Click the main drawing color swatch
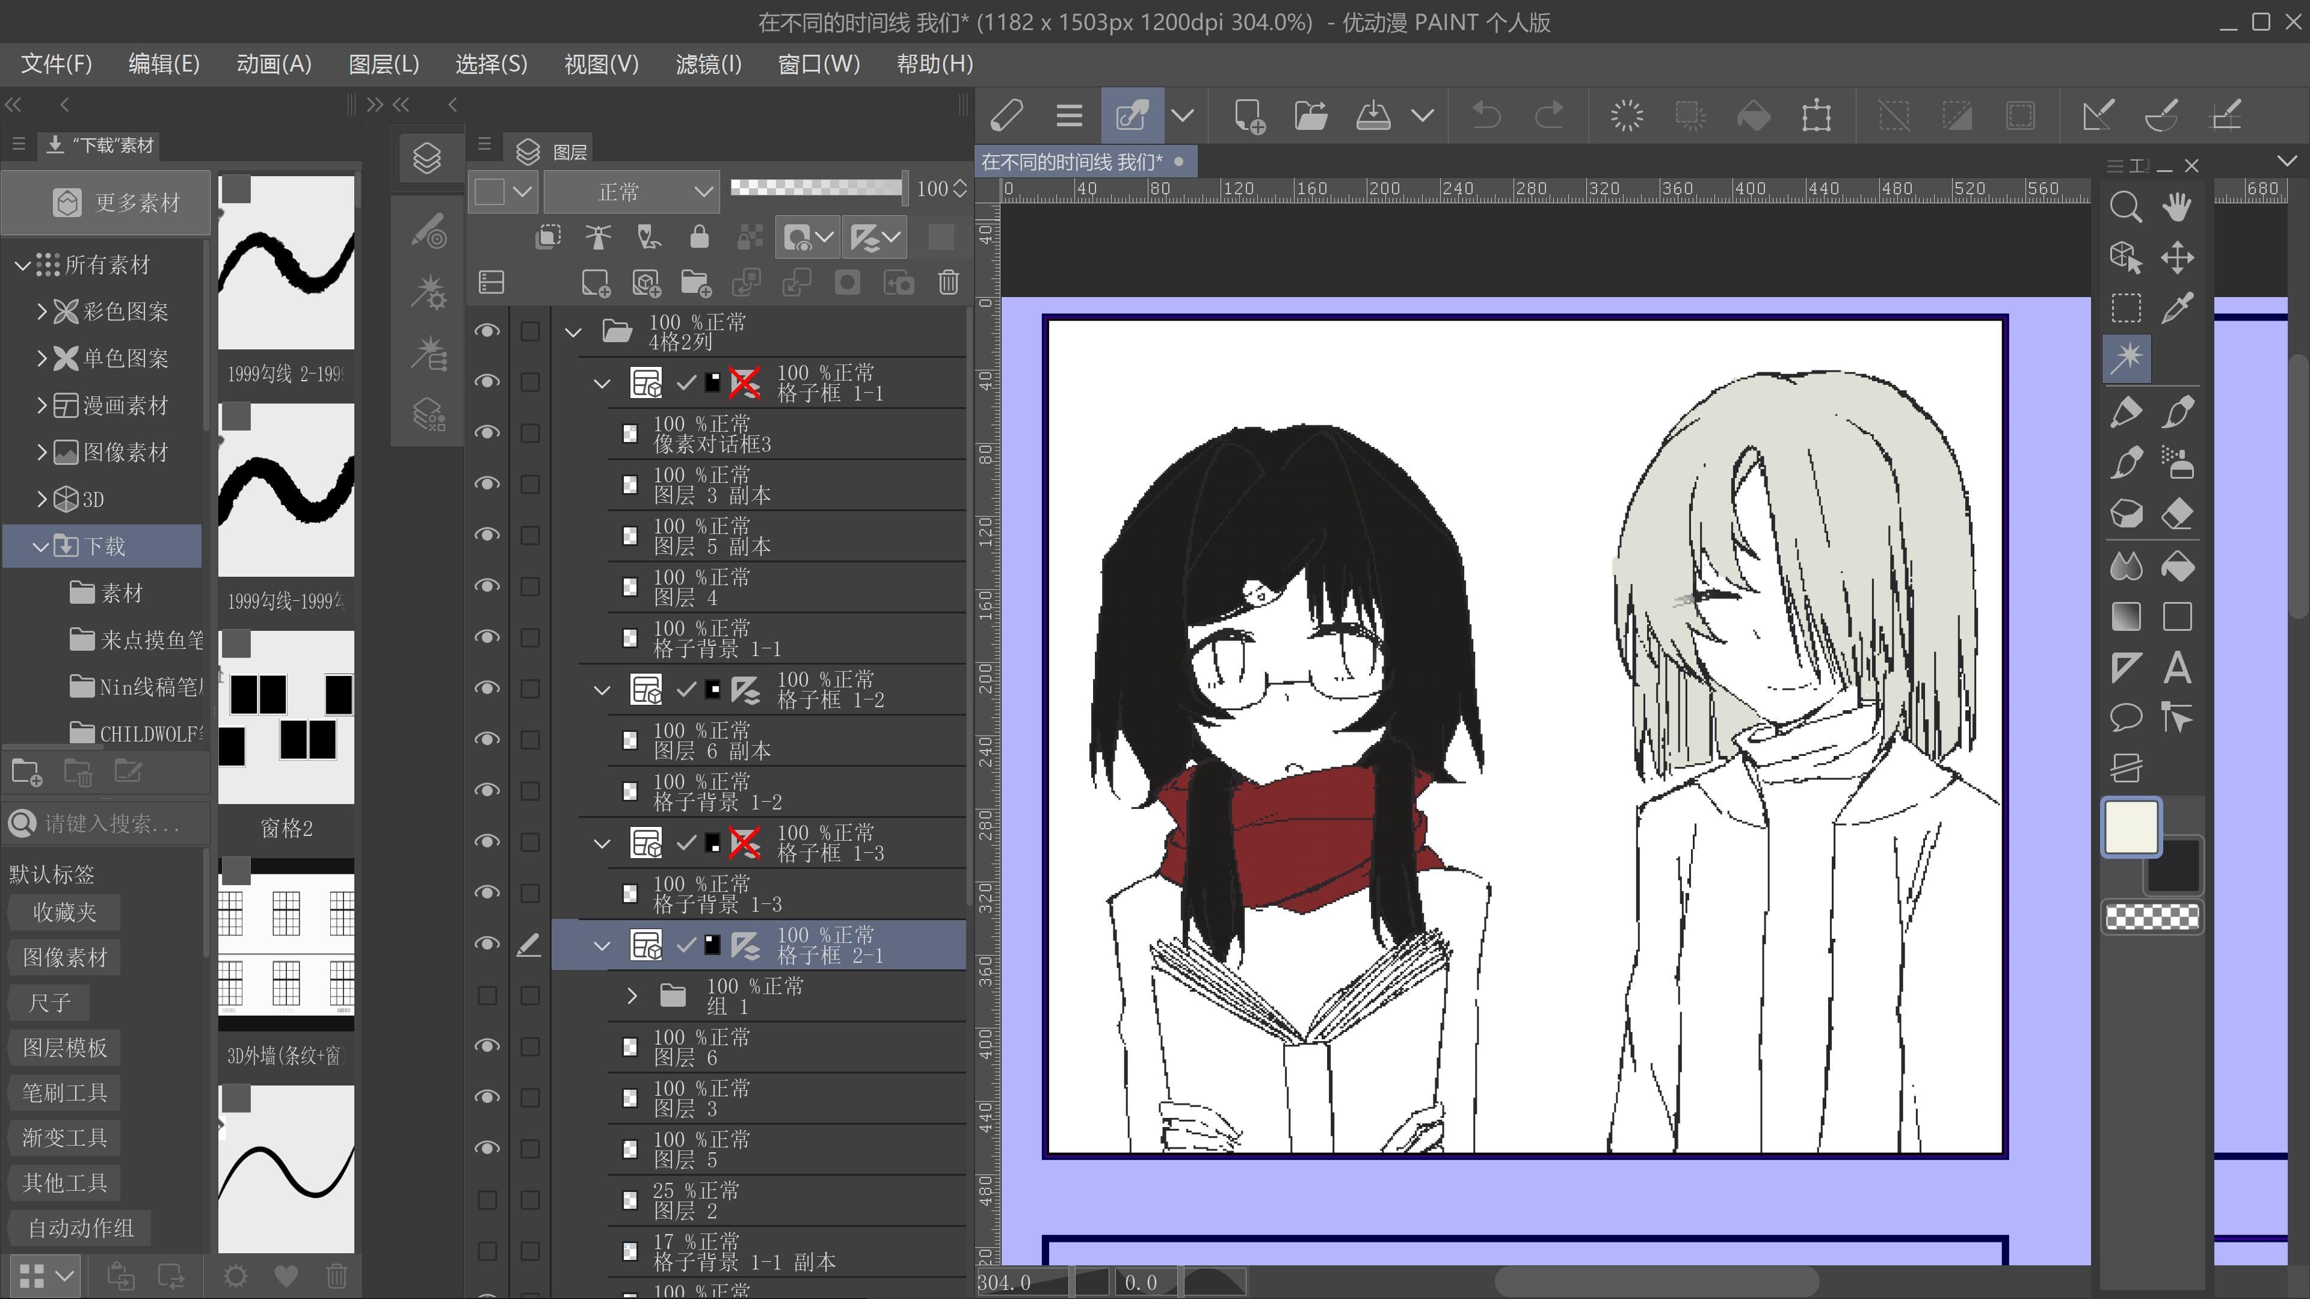2310x1299 pixels. click(2131, 826)
